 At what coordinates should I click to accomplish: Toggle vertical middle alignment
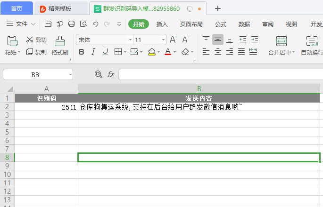click(218, 40)
